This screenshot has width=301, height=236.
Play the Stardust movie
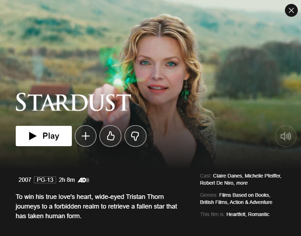[44, 136]
